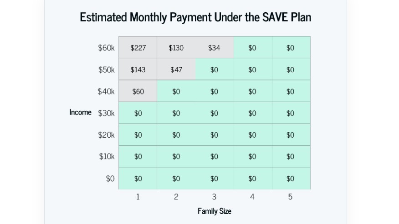
Task: Click the $227 payment cell
Action: pos(138,48)
